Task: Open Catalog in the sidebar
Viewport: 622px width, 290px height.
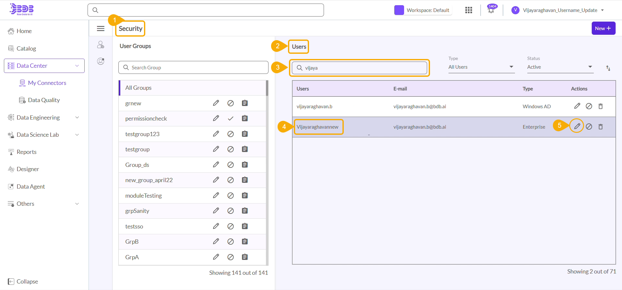Action: [26, 48]
